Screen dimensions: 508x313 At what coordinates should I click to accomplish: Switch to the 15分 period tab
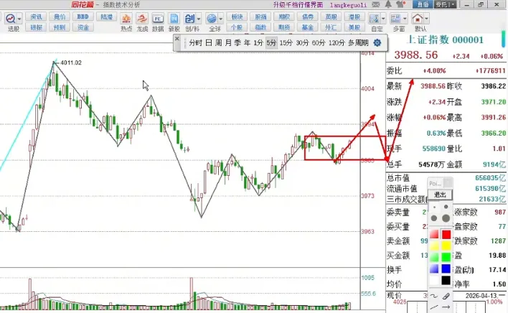286,43
